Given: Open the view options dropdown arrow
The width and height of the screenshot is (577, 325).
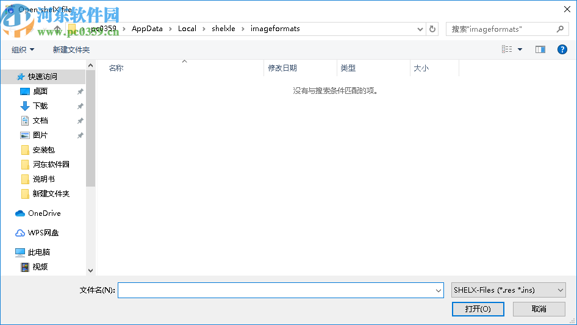Looking at the screenshot, I should [x=520, y=49].
